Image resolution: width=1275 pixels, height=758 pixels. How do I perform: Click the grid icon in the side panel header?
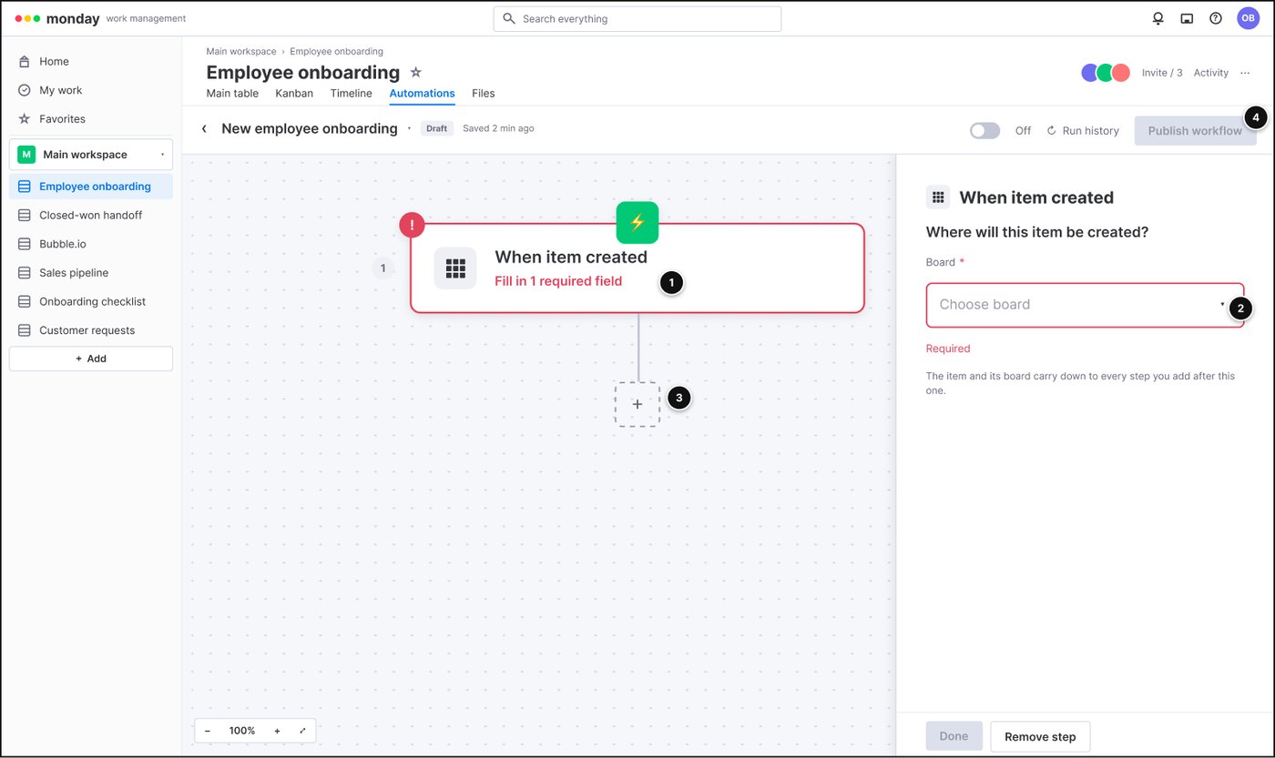point(938,197)
